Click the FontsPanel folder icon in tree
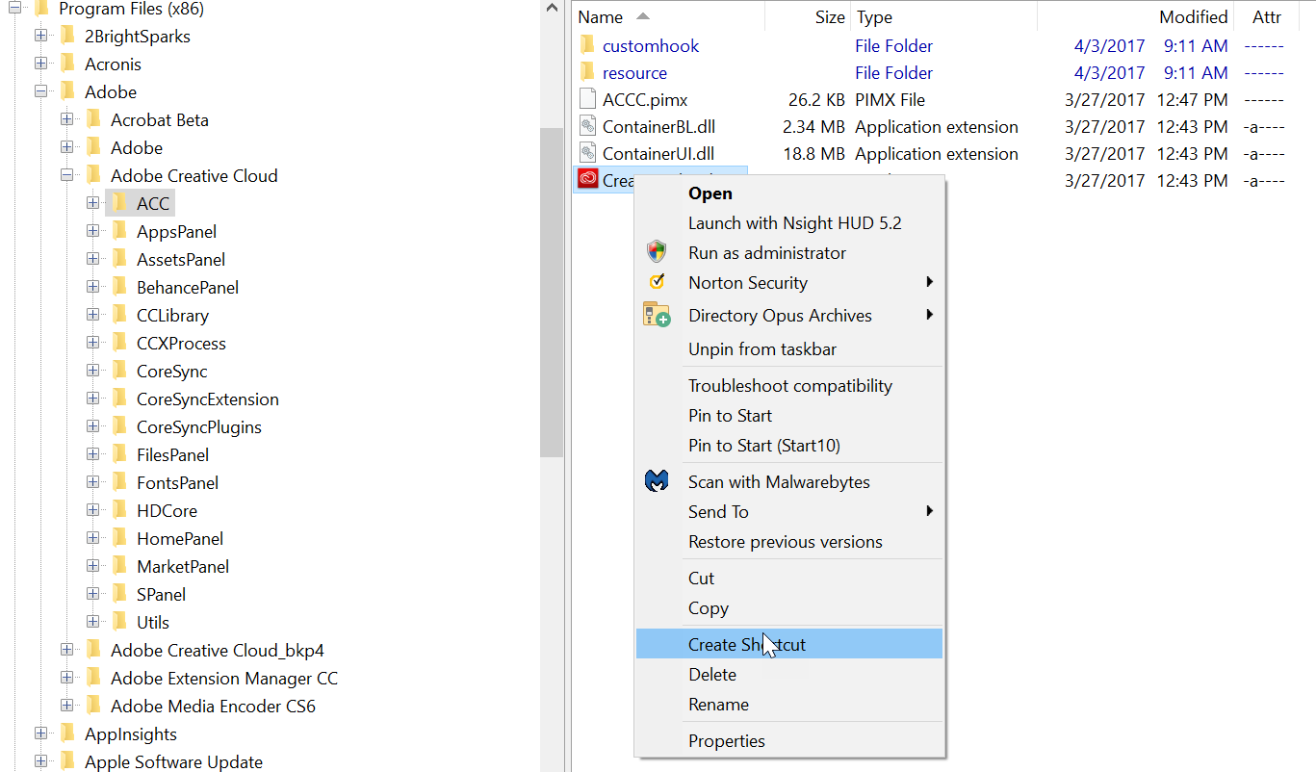Viewport: 1316px width, 772px height. tap(119, 482)
